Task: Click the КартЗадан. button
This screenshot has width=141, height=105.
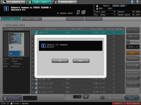Action: 133,77
